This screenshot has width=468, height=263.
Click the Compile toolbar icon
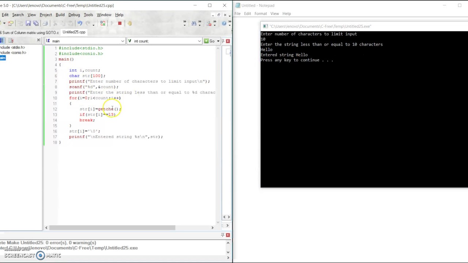103,23
